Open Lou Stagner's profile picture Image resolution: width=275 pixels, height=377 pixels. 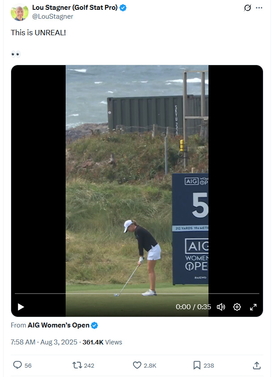point(20,12)
